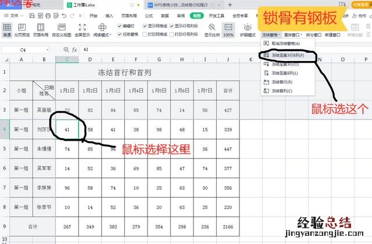Viewport: 372px width, 244px height.
Task: Click the formula bar showing 41
Action: click(226, 49)
